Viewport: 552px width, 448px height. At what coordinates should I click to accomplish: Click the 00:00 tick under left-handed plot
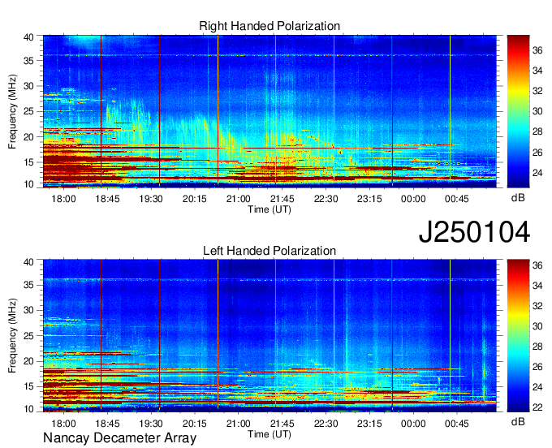[x=413, y=424]
